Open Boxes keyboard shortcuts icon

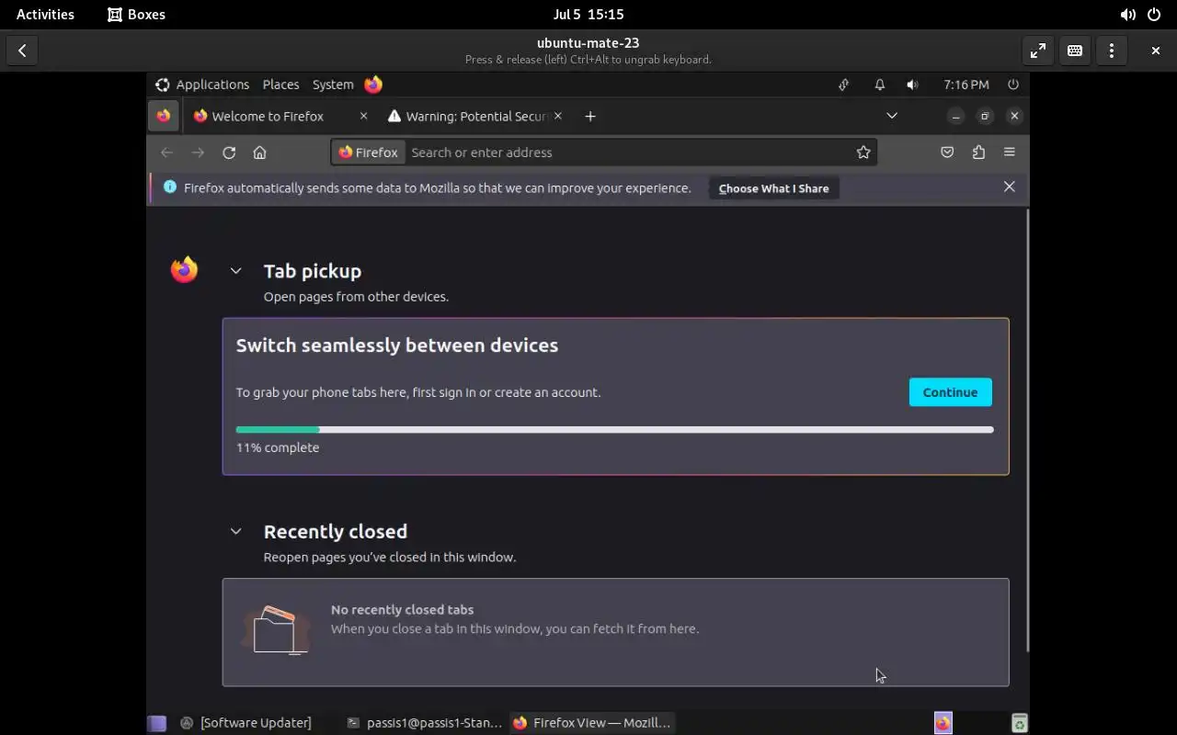coord(1074,51)
